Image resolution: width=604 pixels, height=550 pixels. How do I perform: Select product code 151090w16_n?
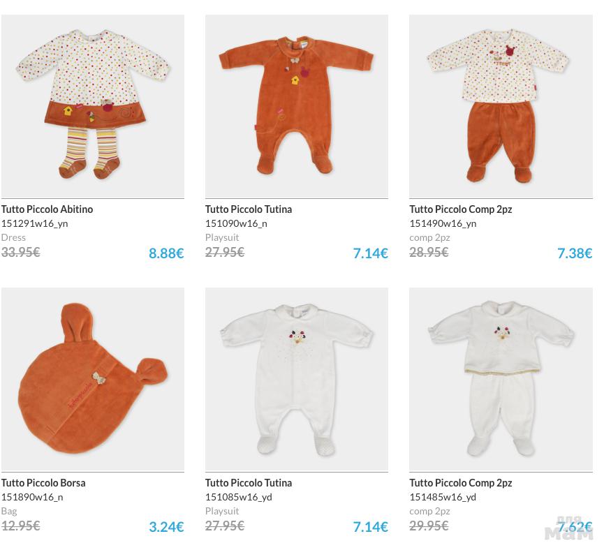(236, 224)
